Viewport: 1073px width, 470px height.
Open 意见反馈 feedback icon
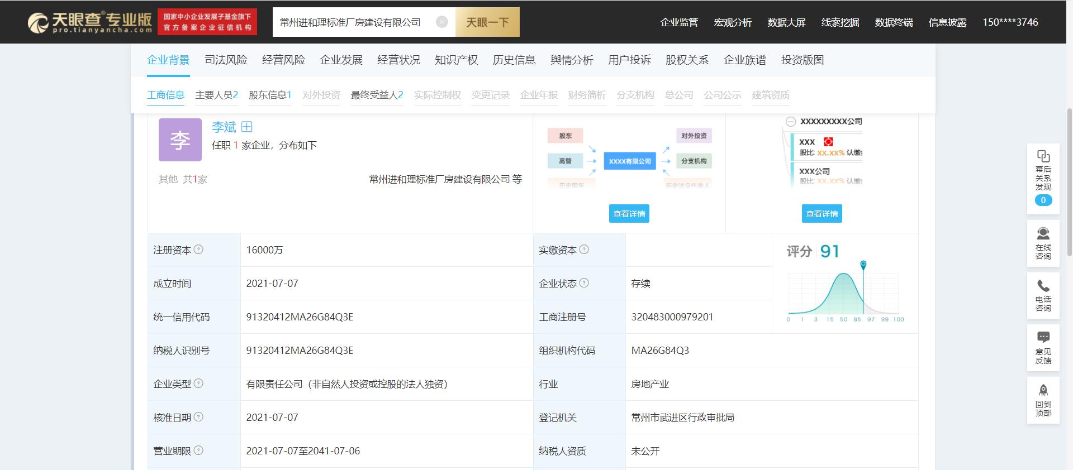click(x=1043, y=337)
